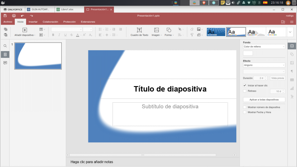Click the Save icon in title bar
This screenshot has height=167, width=297.
pos(5,16)
